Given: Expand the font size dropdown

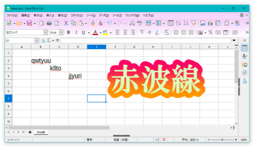Looking at the screenshot, I should [x=61, y=32].
